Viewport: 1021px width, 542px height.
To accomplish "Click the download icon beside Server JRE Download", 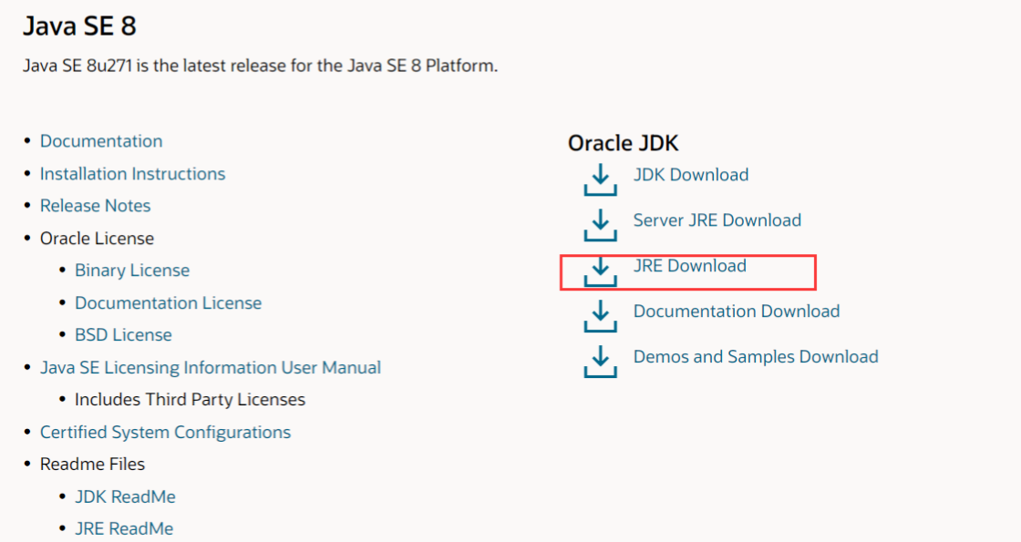I will [600, 224].
